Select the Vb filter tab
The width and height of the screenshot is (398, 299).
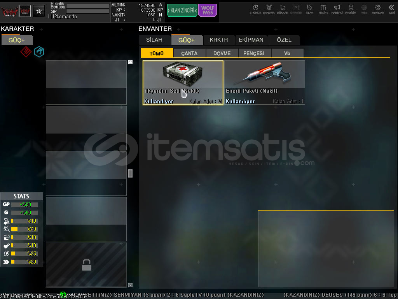click(287, 53)
